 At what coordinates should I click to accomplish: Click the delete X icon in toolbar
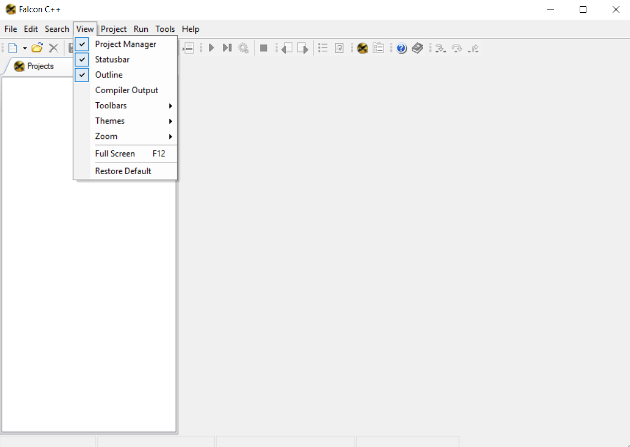54,48
